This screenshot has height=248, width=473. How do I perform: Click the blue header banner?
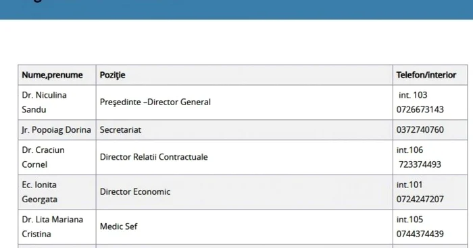click(236, 9)
